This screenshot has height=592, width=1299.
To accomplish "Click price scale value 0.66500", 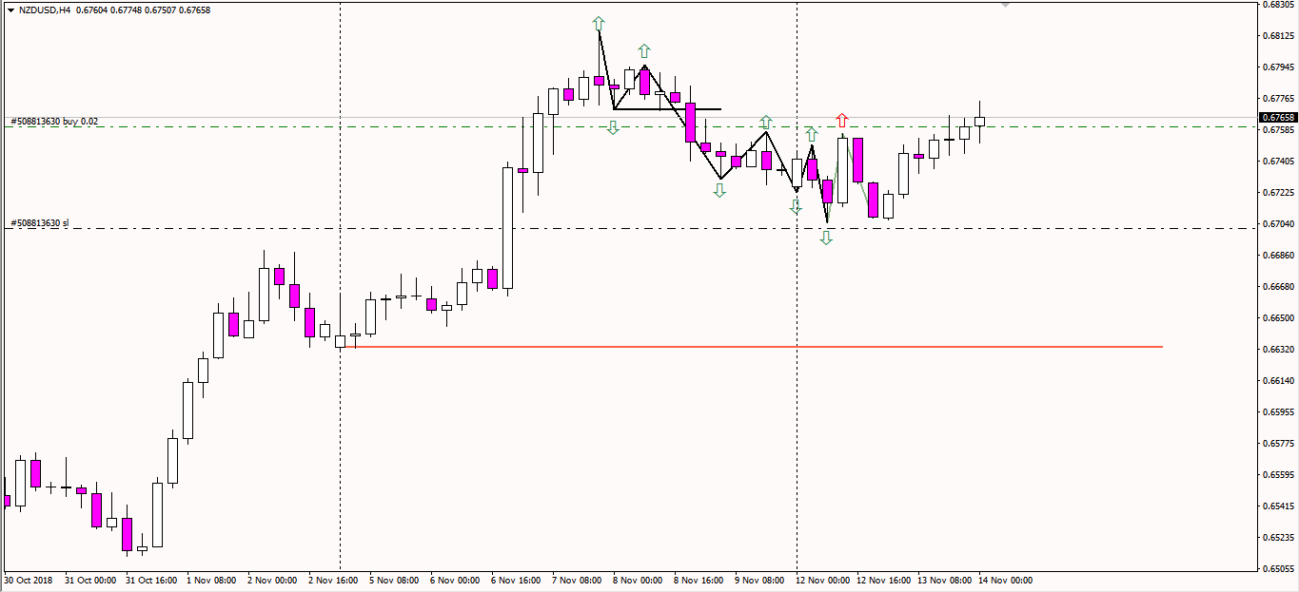I will coord(1280,318).
